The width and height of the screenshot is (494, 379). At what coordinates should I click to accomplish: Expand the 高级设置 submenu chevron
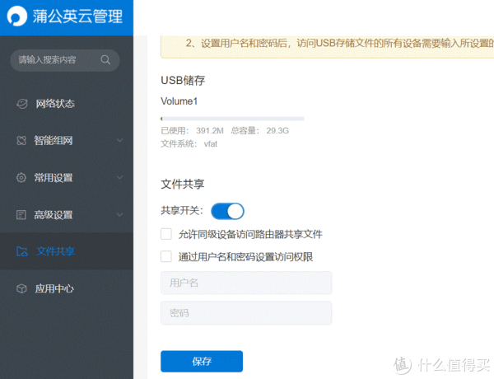[x=119, y=215]
